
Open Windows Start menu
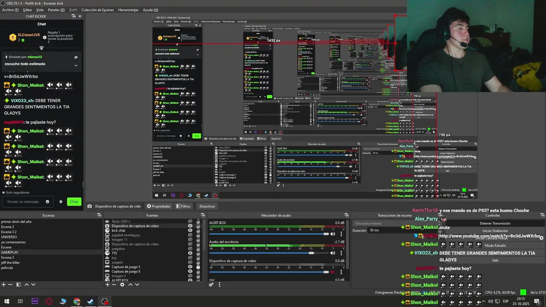tap(7, 301)
